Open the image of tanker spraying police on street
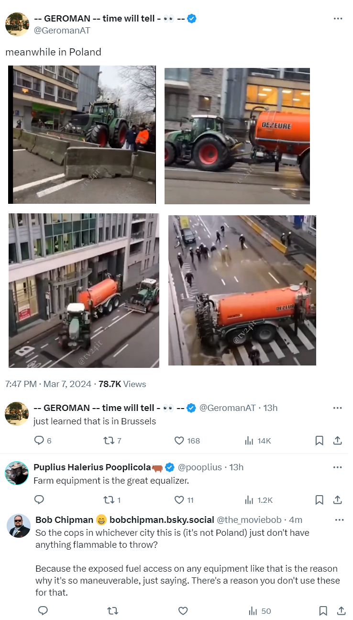353x620 pixels. pyautogui.click(x=242, y=290)
